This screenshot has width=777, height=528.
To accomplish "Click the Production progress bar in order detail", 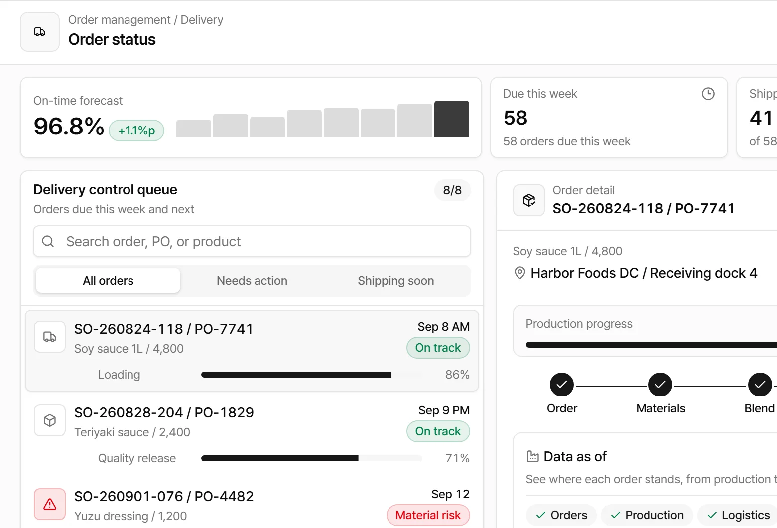I will (651, 345).
